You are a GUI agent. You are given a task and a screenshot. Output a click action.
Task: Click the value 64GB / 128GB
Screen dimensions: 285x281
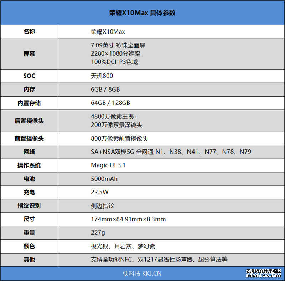point(110,103)
